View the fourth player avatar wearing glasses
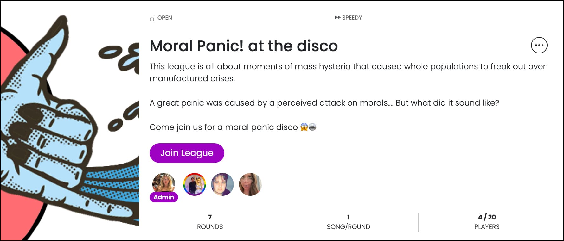The height and width of the screenshot is (241, 564). [x=250, y=184]
